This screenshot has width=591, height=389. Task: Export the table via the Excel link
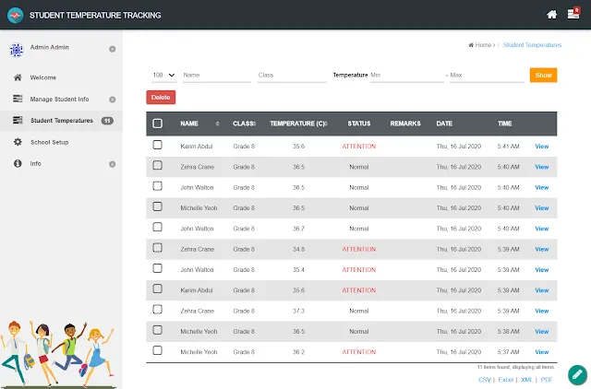[x=505, y=380]
